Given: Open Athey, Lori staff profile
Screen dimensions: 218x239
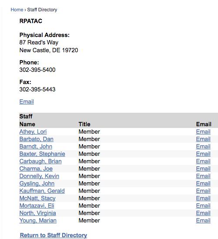Looking at the screenshot, I should [33, 132].
